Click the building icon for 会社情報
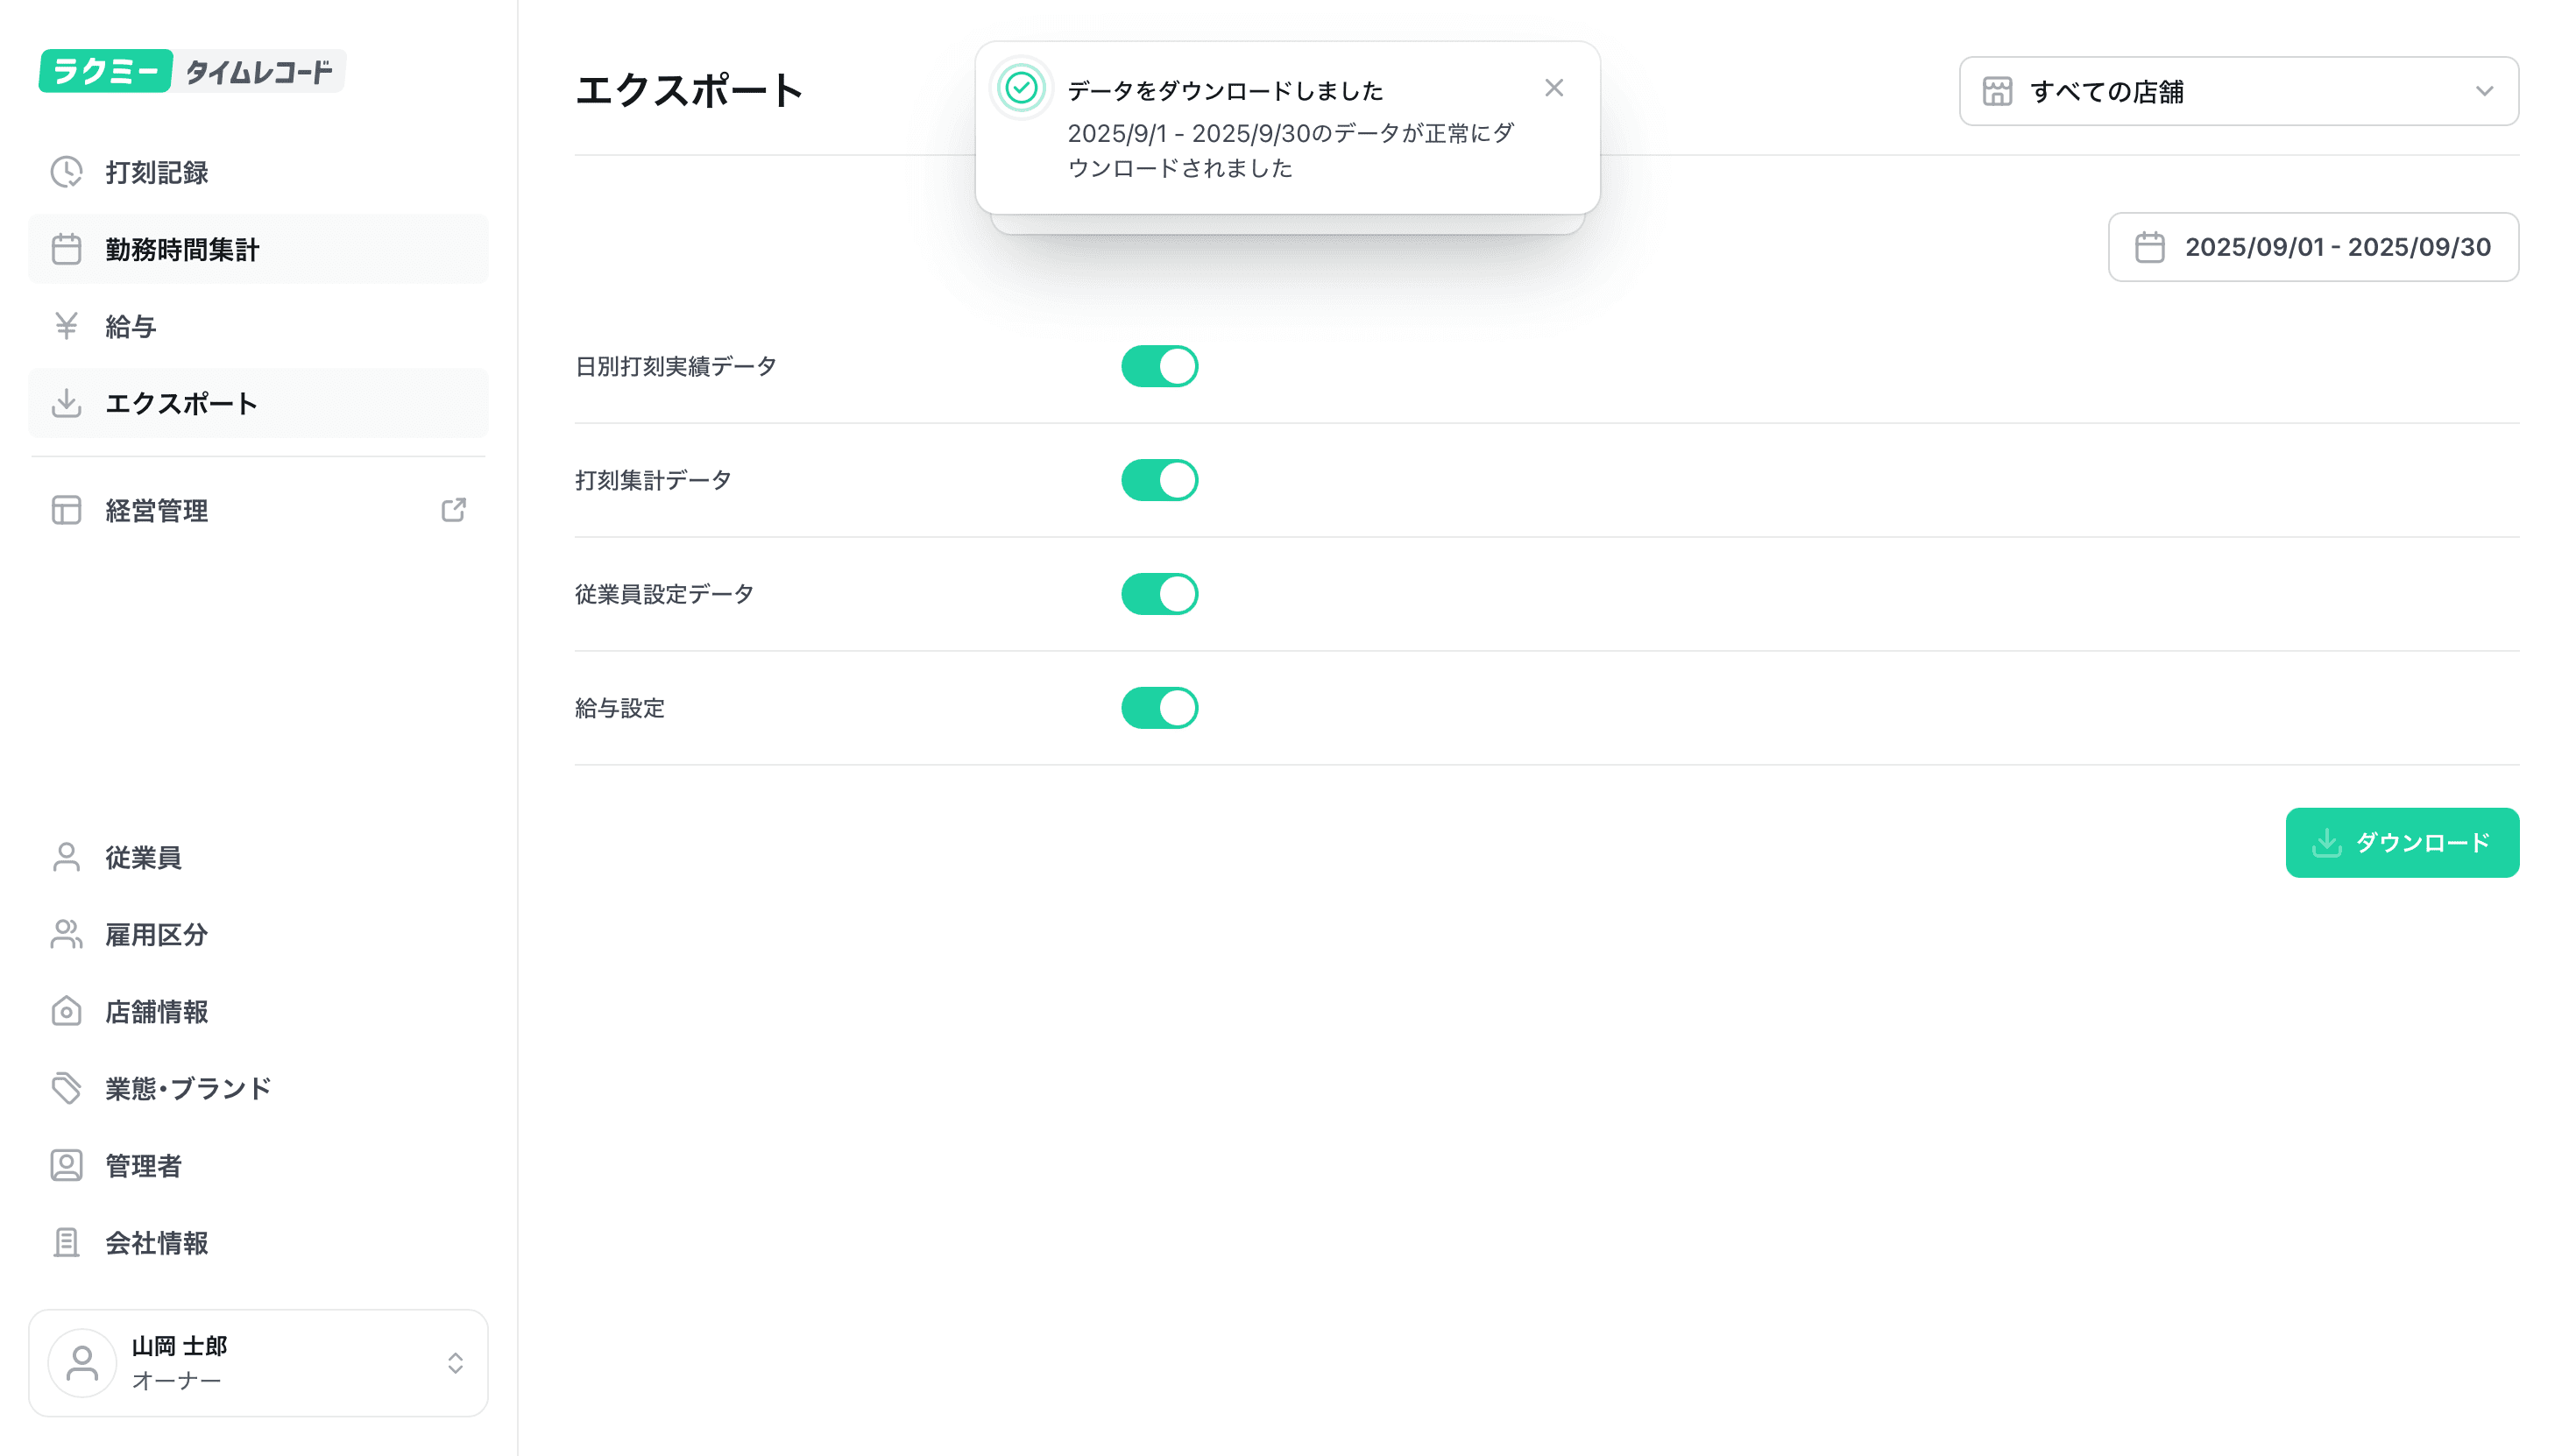2576x1456 pixels. (x=66, y=1242)
